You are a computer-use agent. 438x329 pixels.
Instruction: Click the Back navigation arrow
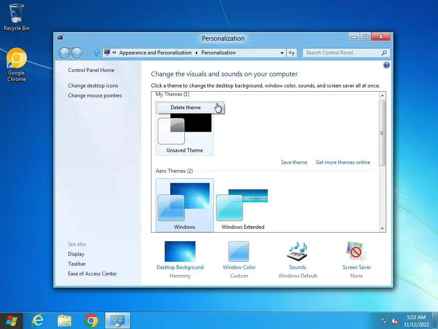(64, 53)
